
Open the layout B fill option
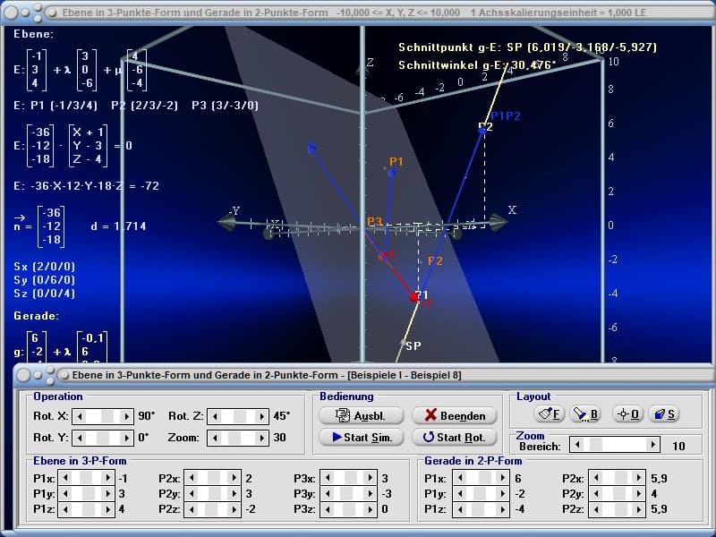click(586, 414)
